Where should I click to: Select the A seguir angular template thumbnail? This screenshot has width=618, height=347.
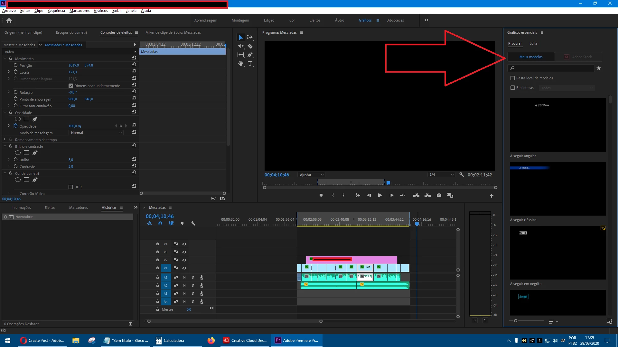pos(557,125)
